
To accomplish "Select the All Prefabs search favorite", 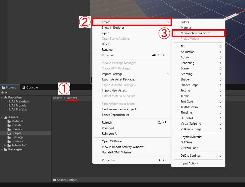I will pos(19,110).
